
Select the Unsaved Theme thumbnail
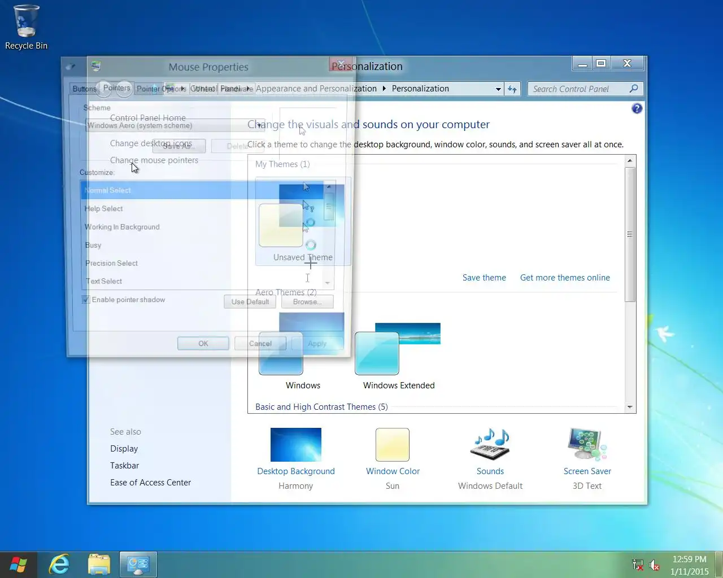click(303, 221)
